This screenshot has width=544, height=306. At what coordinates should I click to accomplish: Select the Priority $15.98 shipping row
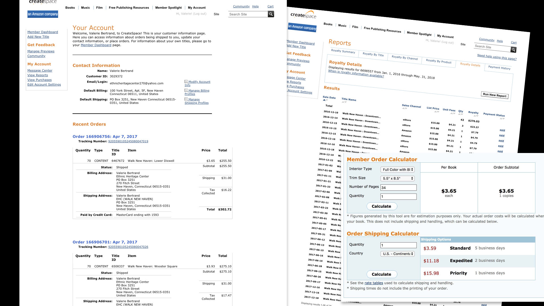[478, 273]
